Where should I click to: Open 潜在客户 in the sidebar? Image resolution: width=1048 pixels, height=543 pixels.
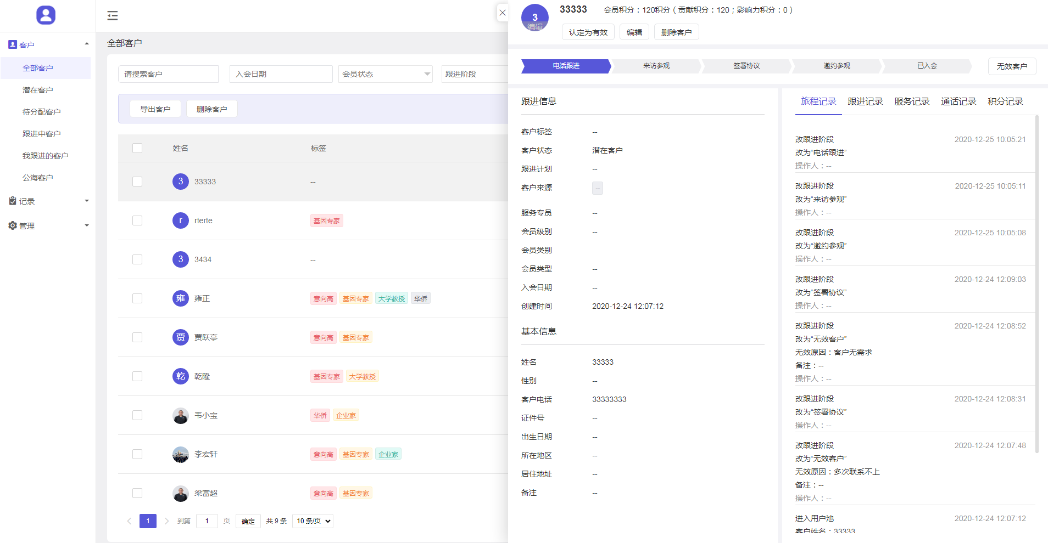(38, 90)
